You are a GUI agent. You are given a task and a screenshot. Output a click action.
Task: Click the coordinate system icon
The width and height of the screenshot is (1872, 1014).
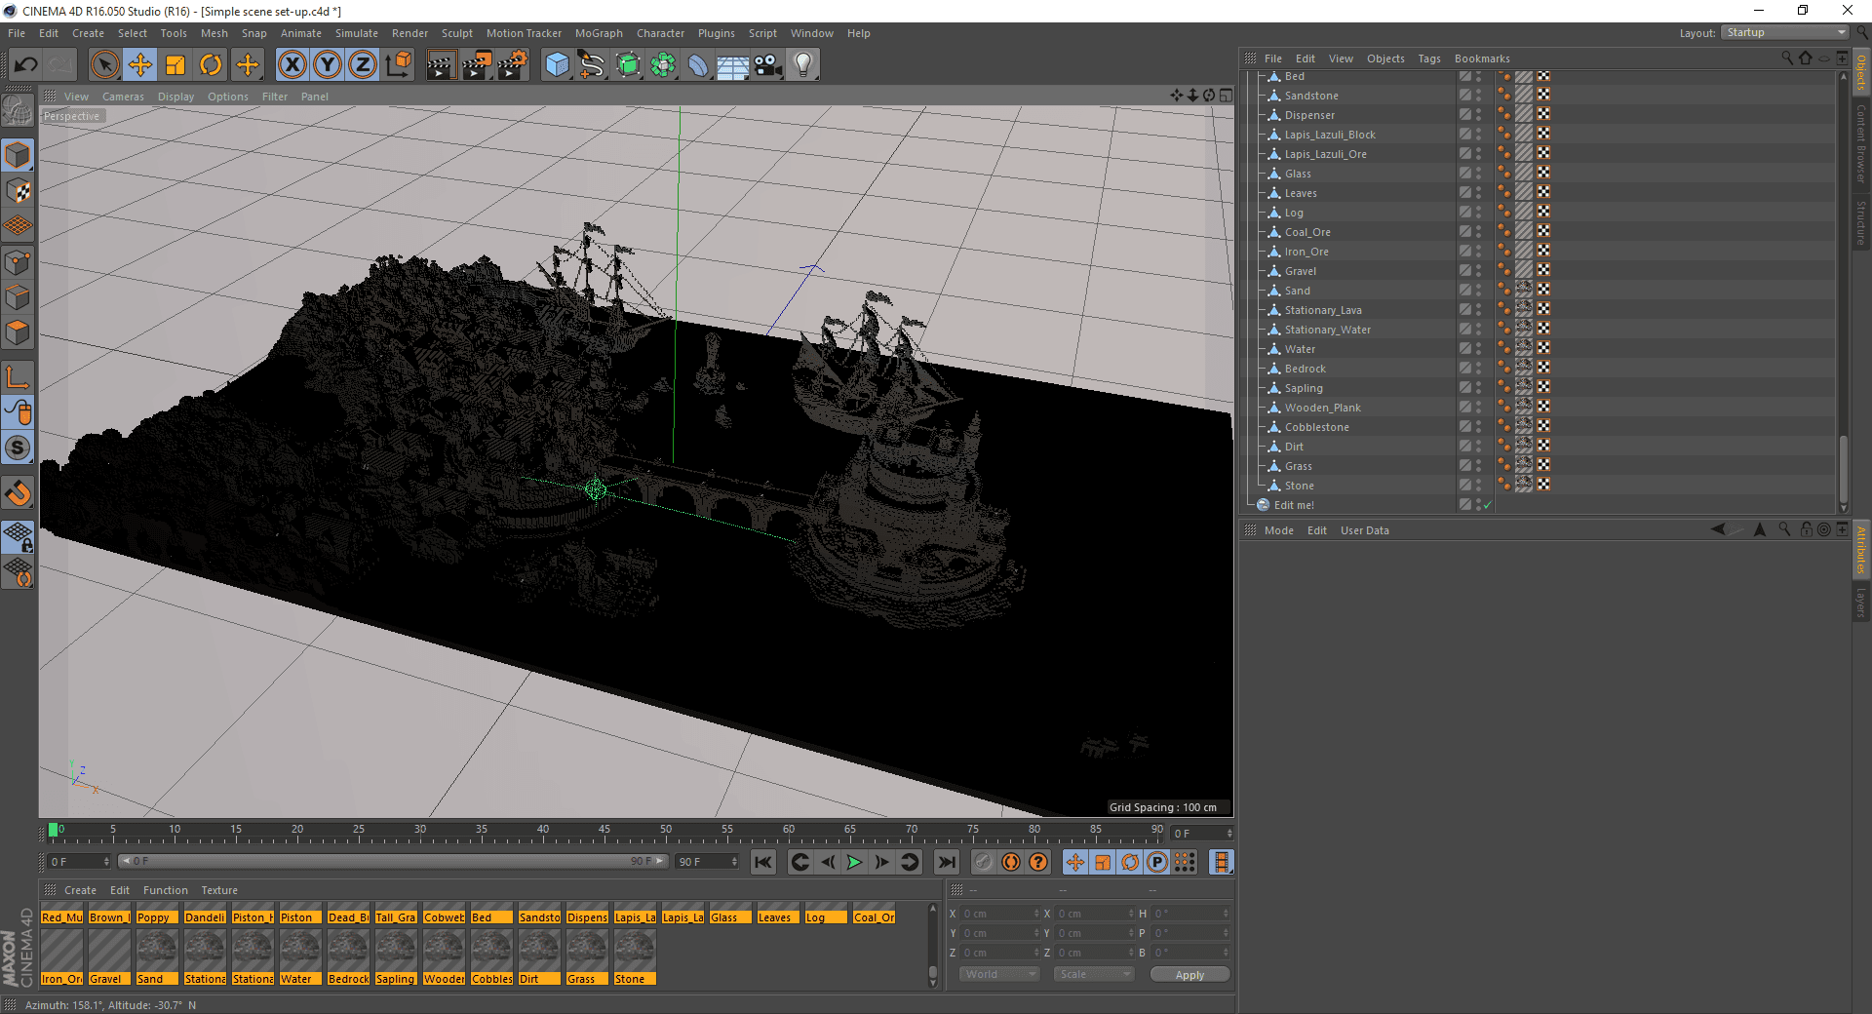tap(398, 65)
